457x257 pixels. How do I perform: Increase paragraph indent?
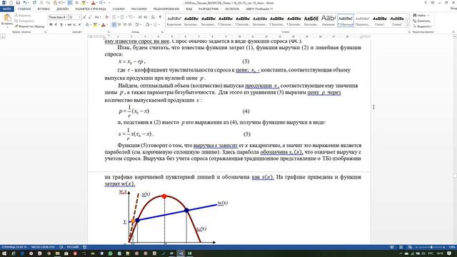146,17
